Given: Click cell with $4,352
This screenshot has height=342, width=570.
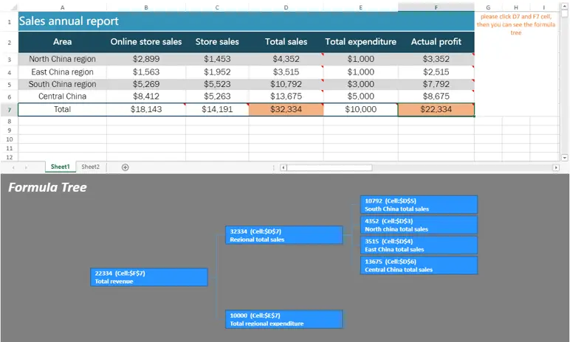Looking at the screenshot, I should tap(286, 59).
